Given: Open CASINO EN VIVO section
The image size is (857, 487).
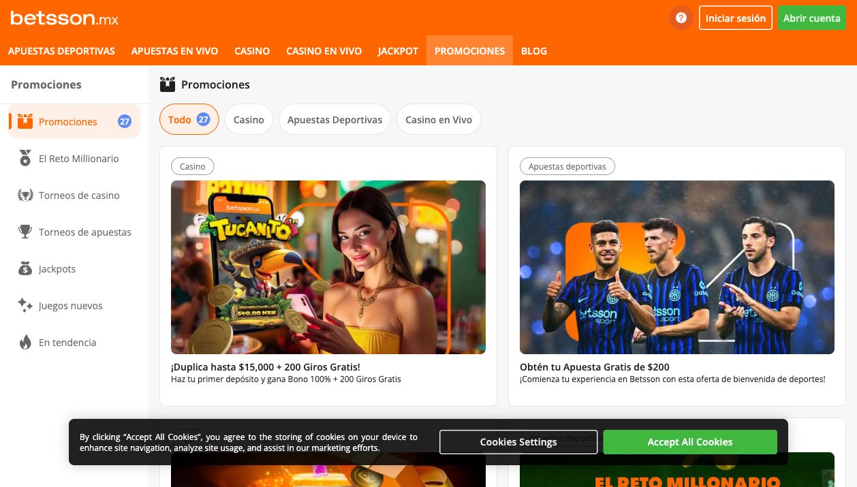Looking at the screenshot, I should click(324, 51).
